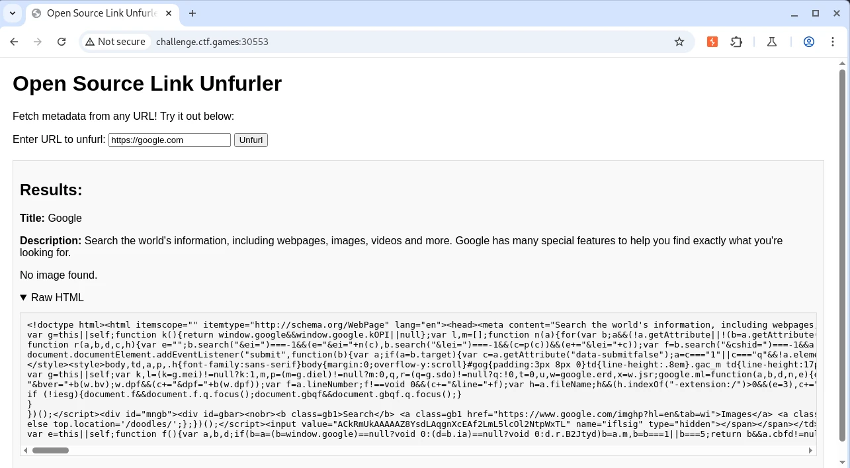
Task: Click the Results: heading
Action: tap(51, 190)
